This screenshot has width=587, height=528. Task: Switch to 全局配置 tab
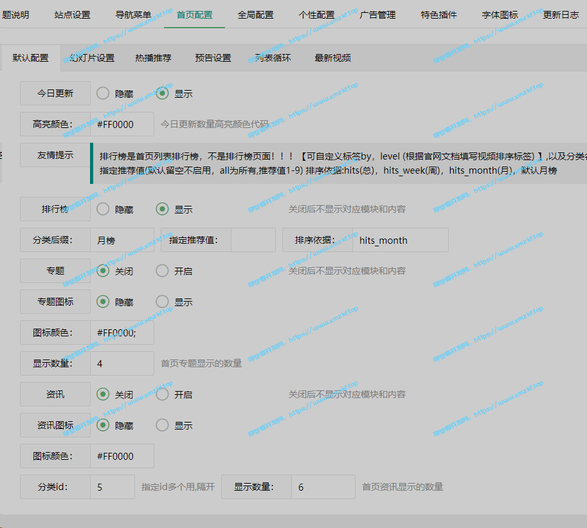(x=255, y=15)
